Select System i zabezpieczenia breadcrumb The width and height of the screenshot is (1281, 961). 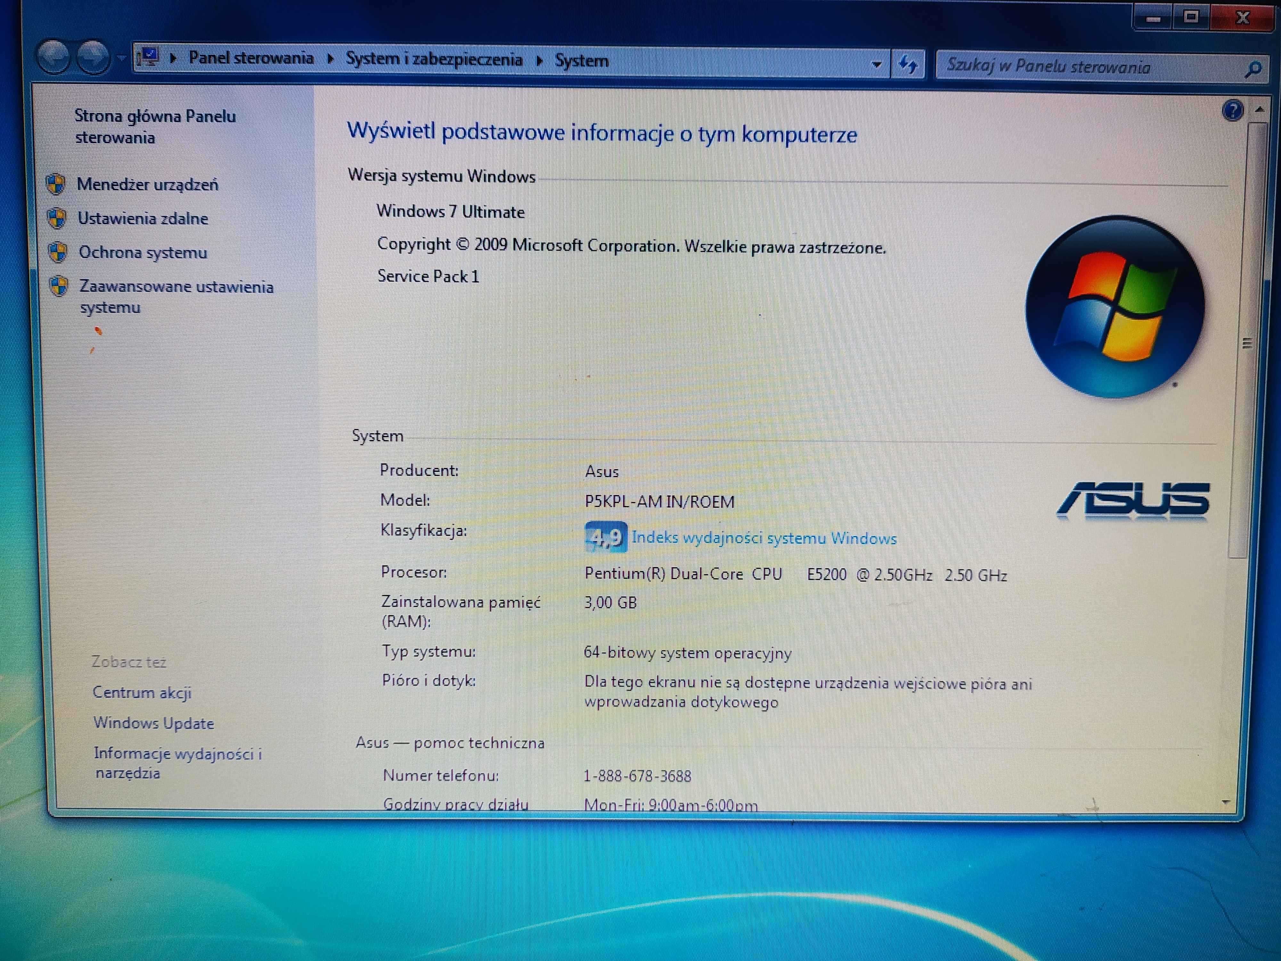(x=434, y=59)
